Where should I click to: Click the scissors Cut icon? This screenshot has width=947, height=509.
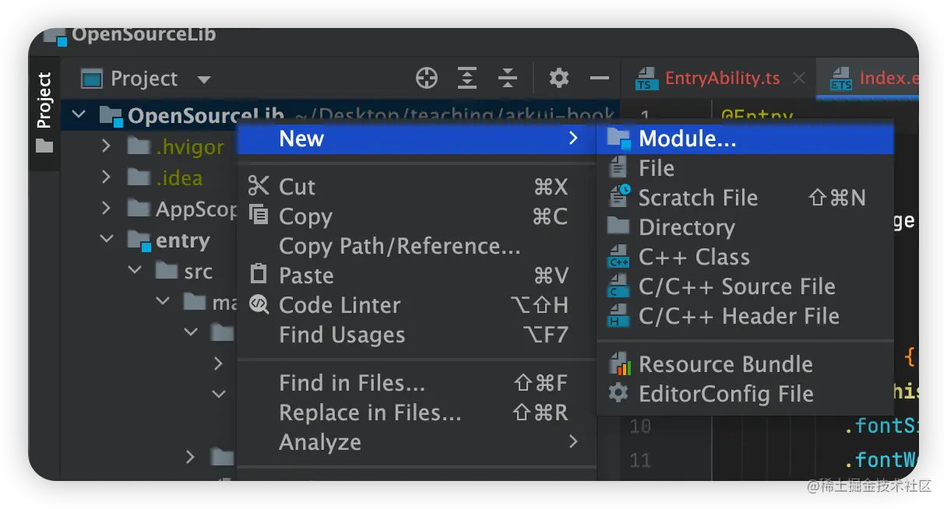pos(258,186)
